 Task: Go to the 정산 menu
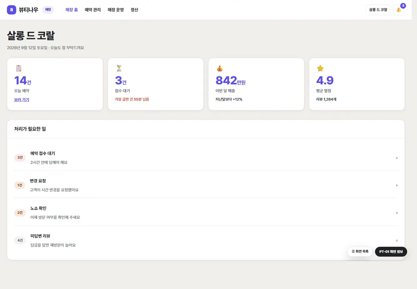(134, 10)
